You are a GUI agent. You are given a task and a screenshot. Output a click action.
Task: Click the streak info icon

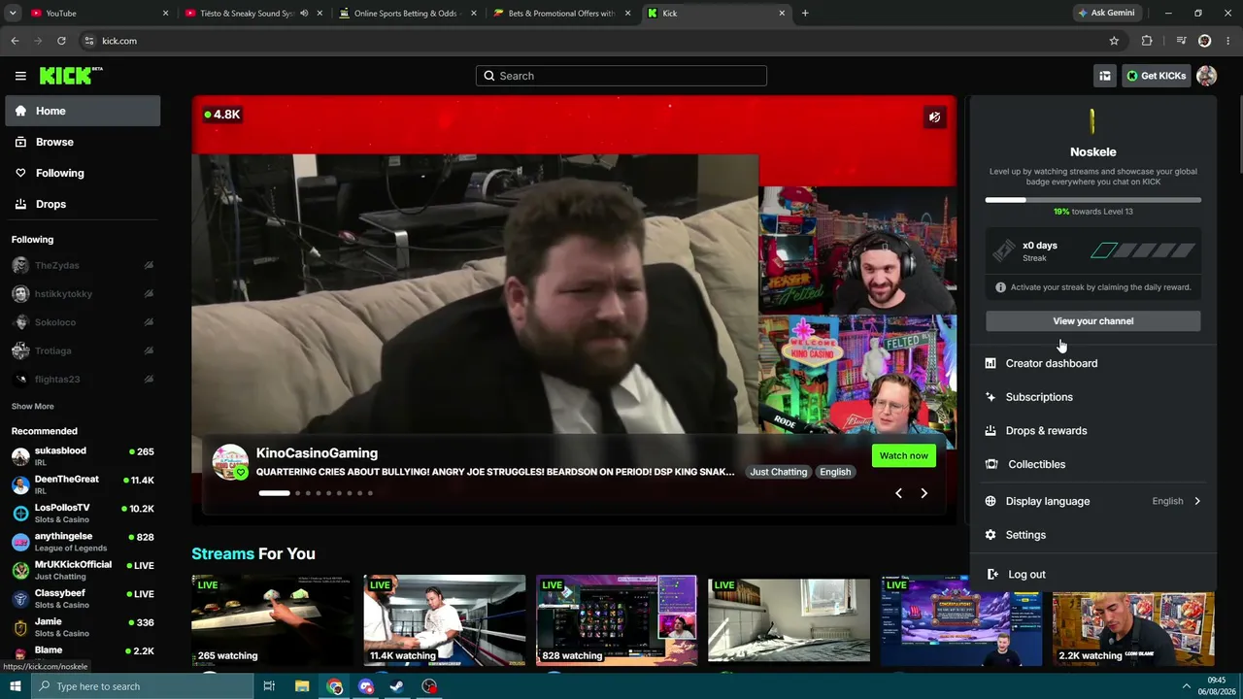pos(1000,287)
